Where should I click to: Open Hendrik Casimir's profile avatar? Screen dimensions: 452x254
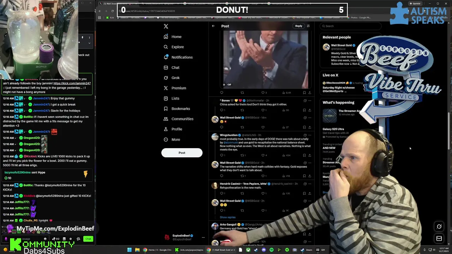point(215,186)
